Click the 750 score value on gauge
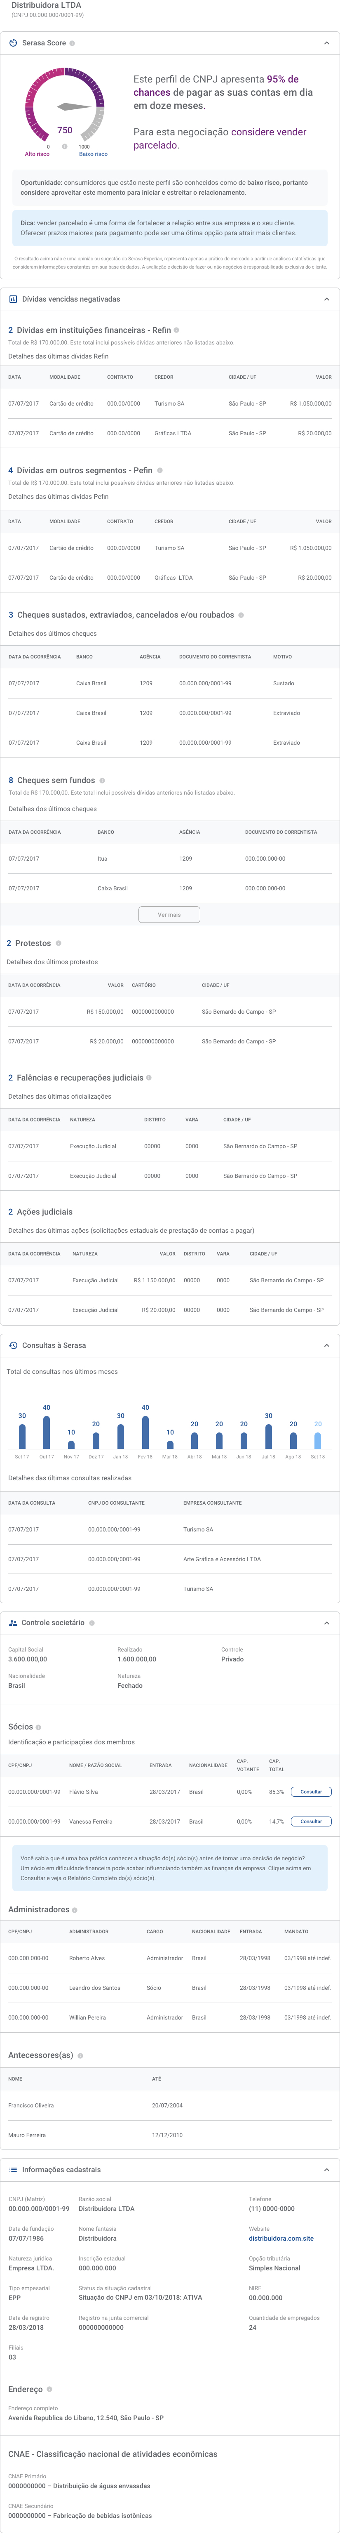Screen dimensions: 340x2534 [x=65, y=130]
